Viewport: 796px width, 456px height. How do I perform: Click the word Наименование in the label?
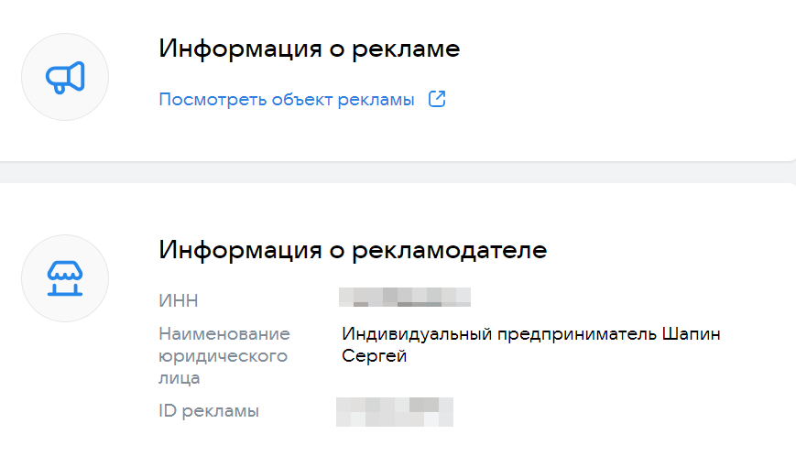click(224, 333)
